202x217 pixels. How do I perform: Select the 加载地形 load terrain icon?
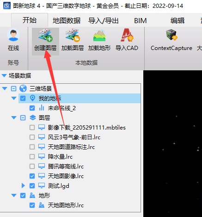pos(99,35)
